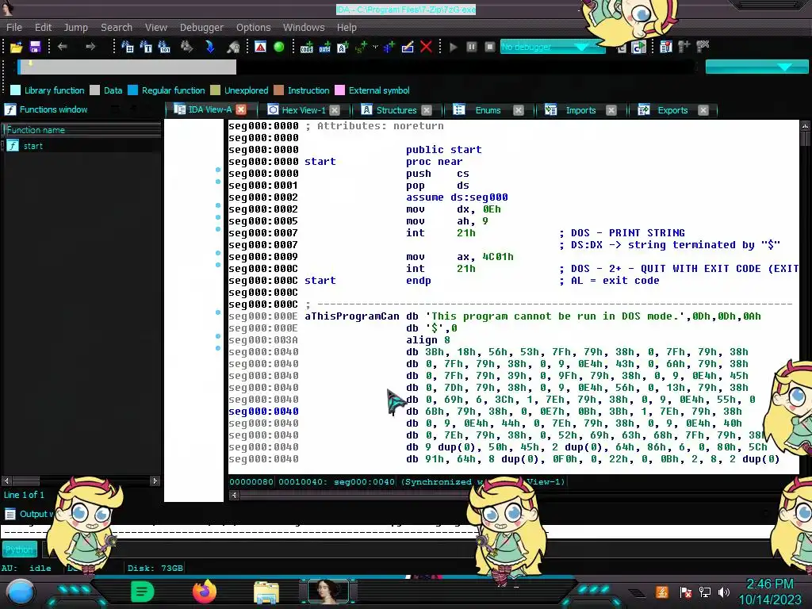Click the Search immediate value binoculars icon
The width and height of the screenshot is (812, 609).
[x=127, y=47]
